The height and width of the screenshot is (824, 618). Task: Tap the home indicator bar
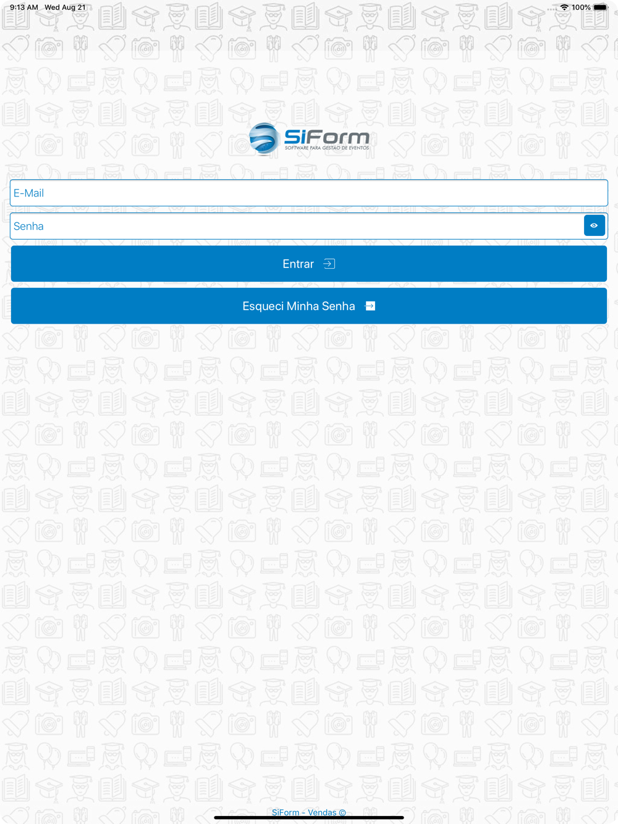(x=309, y=818)
